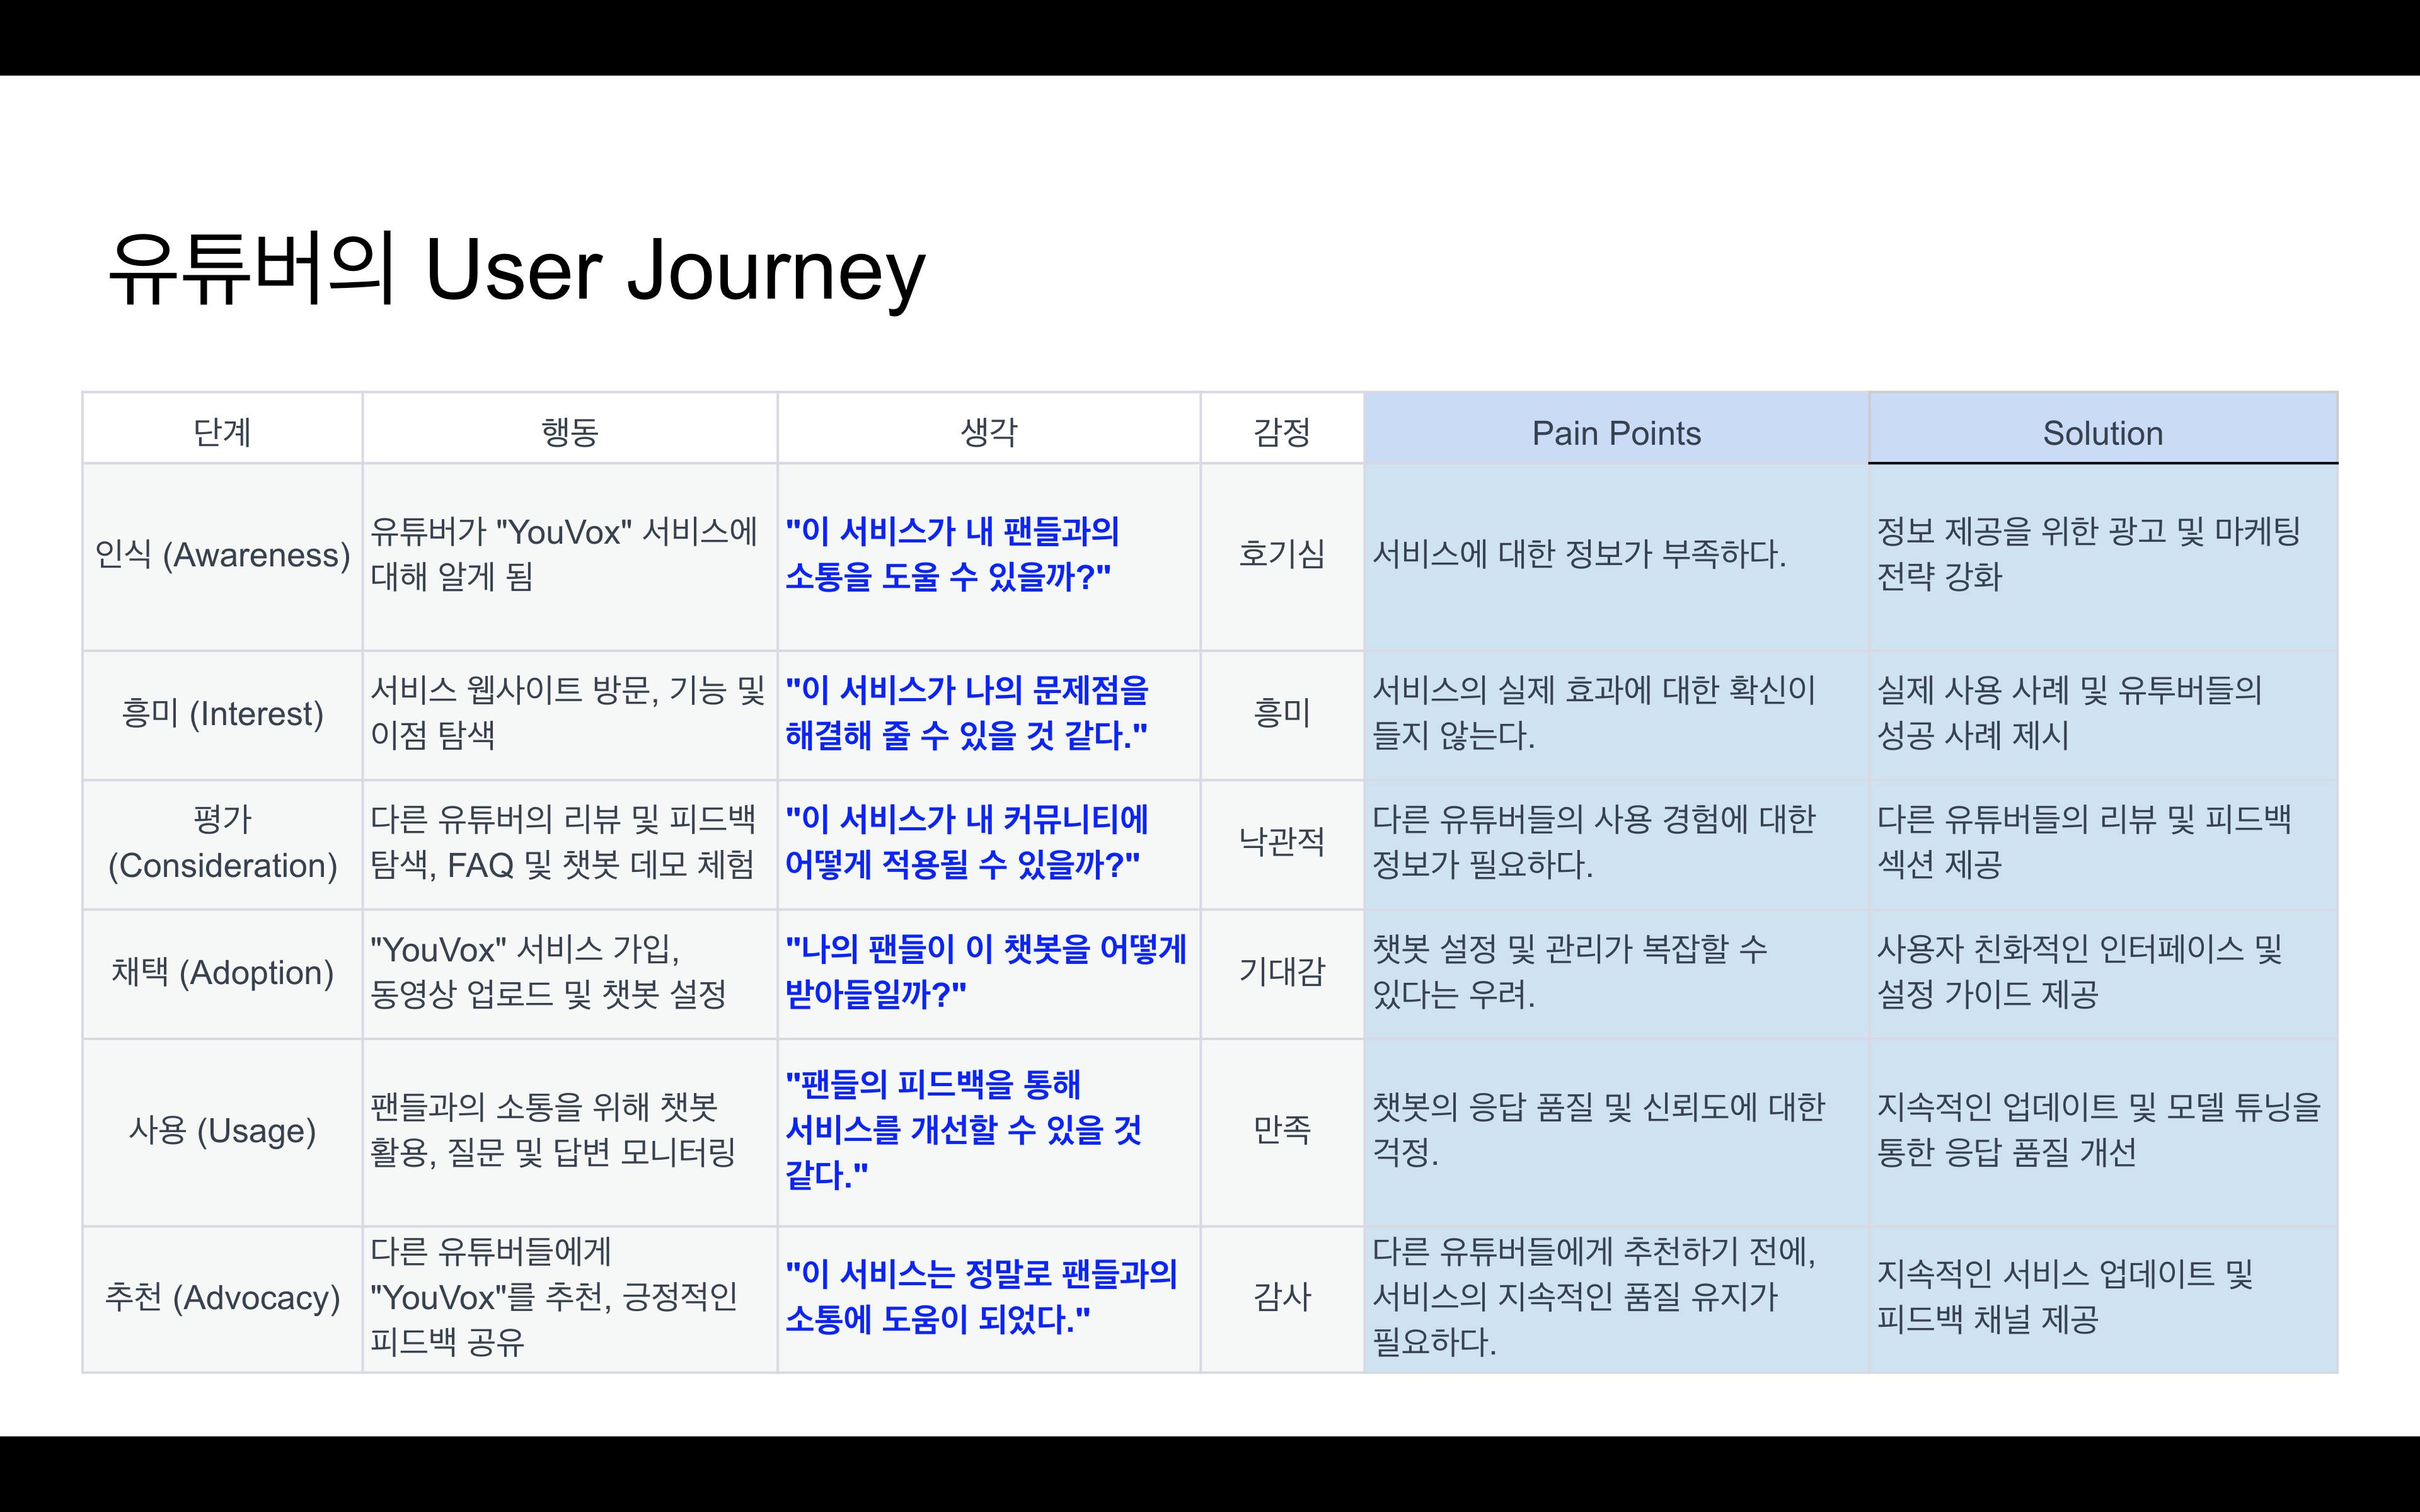Click the blue quote about 챗봇을 어떻게 받아들일까
The width and height of the screenshot is (2420, 1512).
click(986, 971)
